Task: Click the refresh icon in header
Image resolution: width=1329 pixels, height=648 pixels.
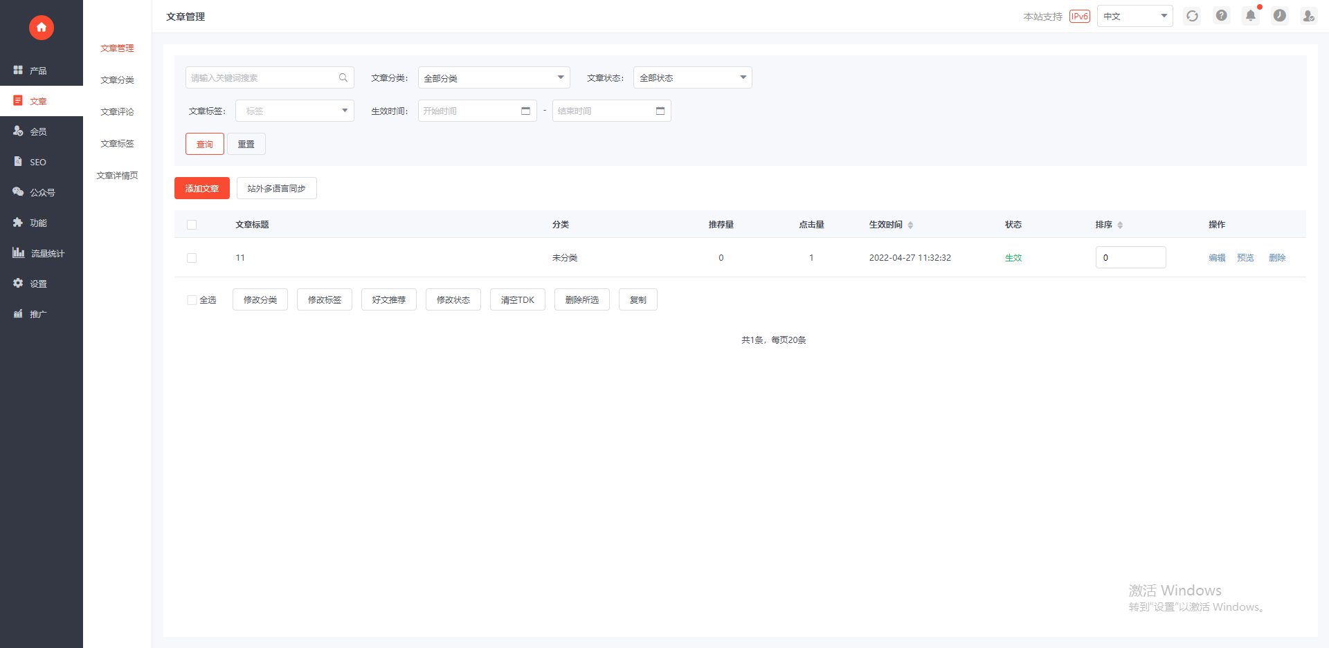Action: pyautogui.click(x=1192, y=16)
